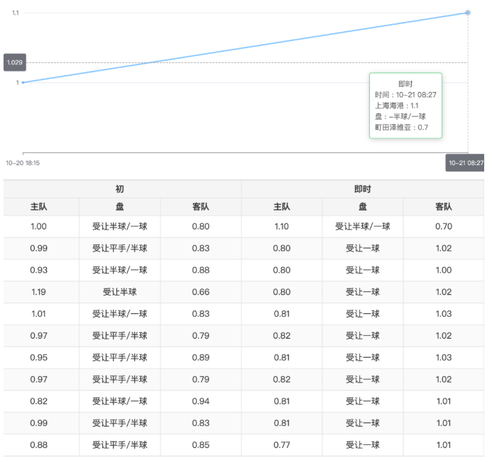This screenshot has width=492, height=462.
Task: Click the 1.029 y-axis value marker
Action: pyautogui.click(x=14, y=62)
